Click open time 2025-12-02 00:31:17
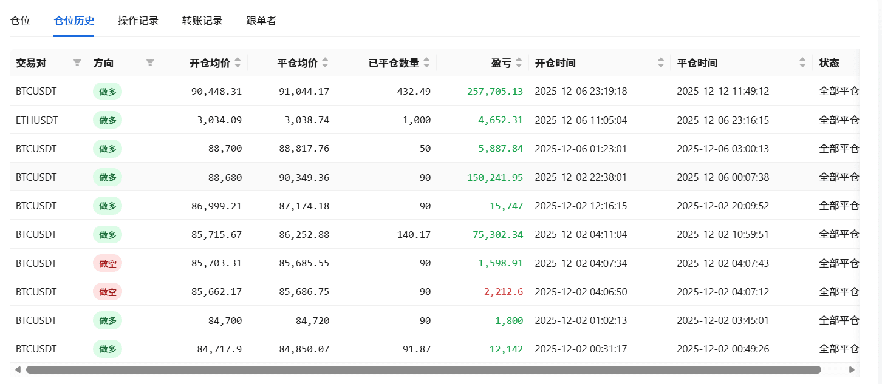 (x=581, y=349)
